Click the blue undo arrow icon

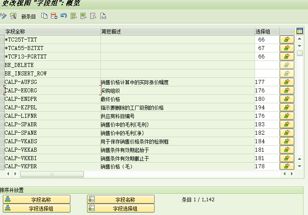point(64,16)
